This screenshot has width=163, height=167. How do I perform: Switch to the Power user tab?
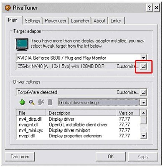pos(56,21)
